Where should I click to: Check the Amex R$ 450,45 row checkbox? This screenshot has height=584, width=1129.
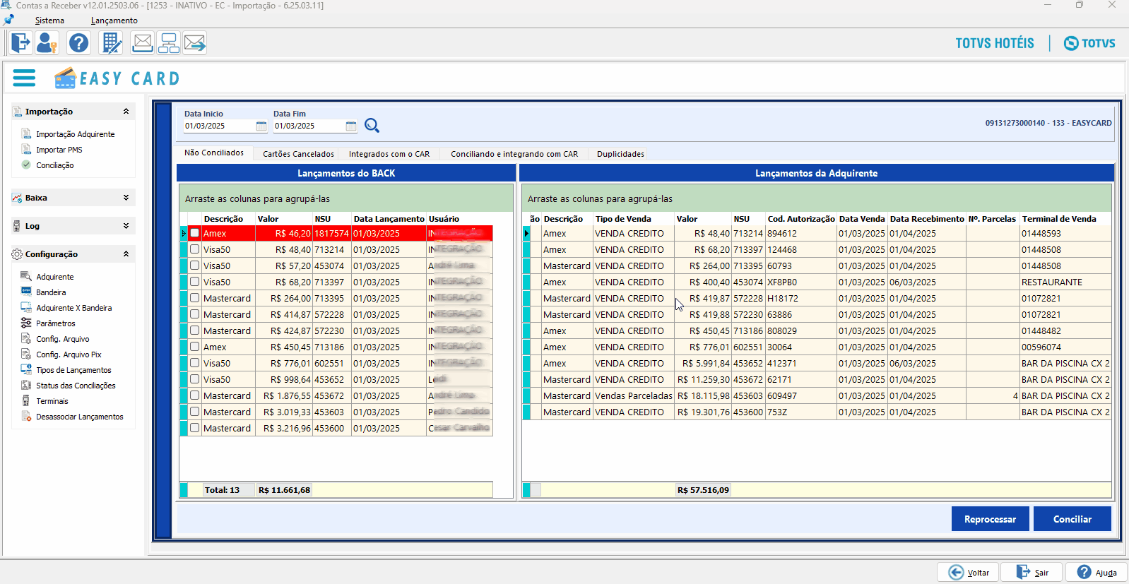194,347
